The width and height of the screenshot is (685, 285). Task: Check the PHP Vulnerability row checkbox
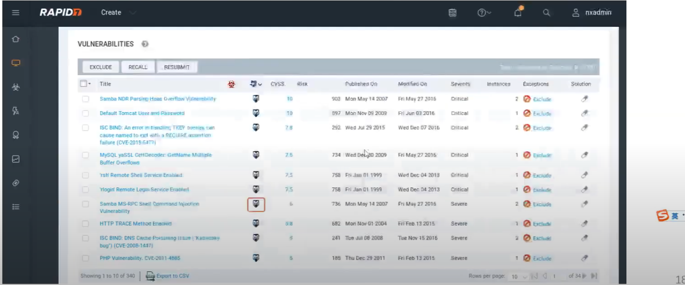85,258
